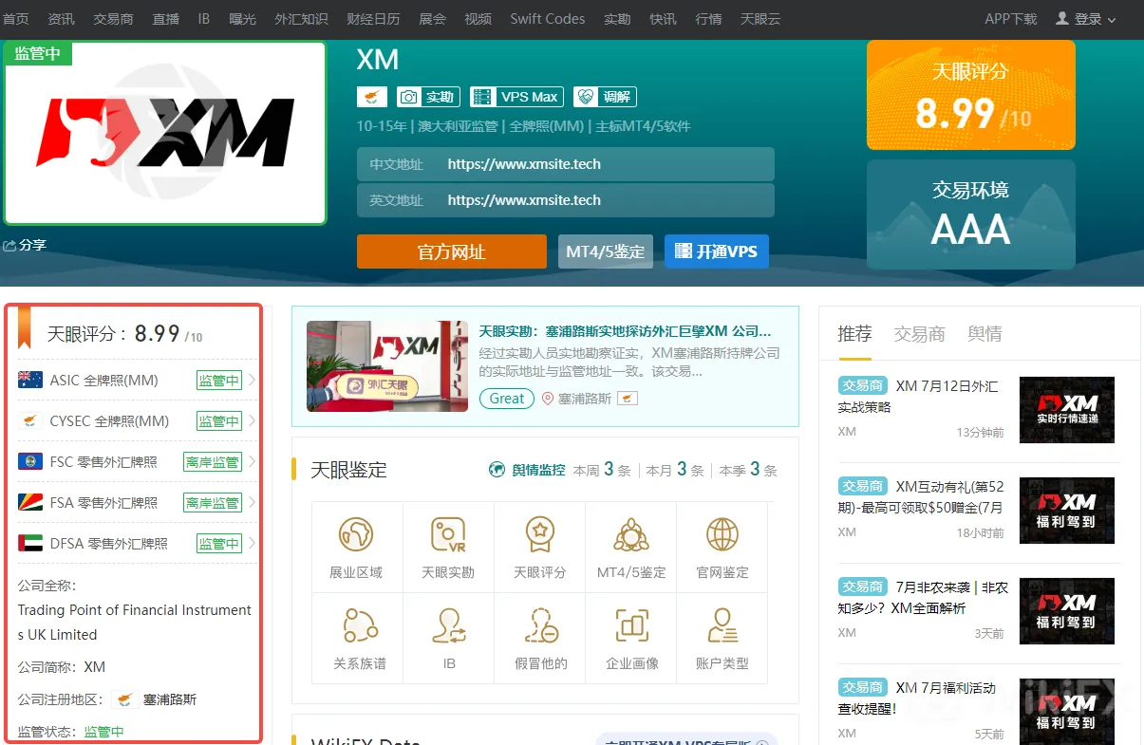Click the location pin beside 塞浦路斯
Image resolution: width=1144 pixels, height=745 pixels.
pos(548,399)
